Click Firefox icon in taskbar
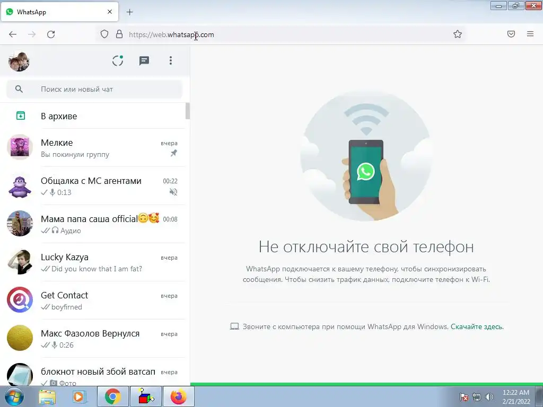Viewport: 543px width, 407px height. 178,396
